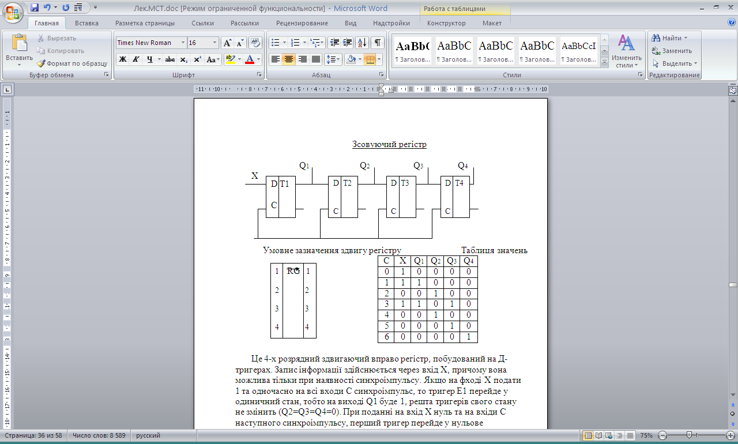Save document via Quick Access toolbar
This screenshot has width=738, height=444.
(35, 7)
